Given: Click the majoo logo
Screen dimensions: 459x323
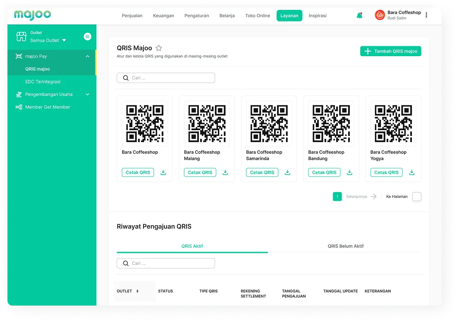Looking at the screenshot, I should 33,15.
